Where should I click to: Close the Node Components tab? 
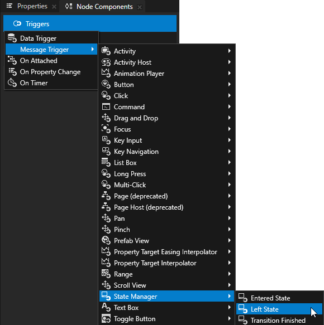tap(140, 7)
